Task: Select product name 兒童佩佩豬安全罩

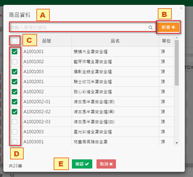Action: coord(91,142)
